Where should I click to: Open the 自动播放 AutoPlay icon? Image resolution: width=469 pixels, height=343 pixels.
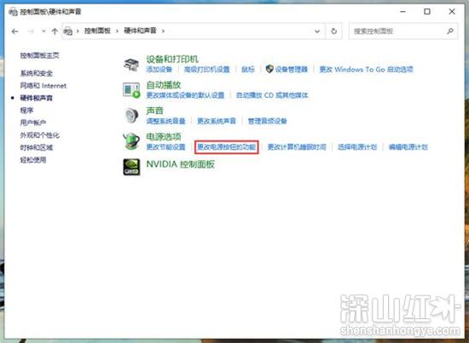[131, 90]
